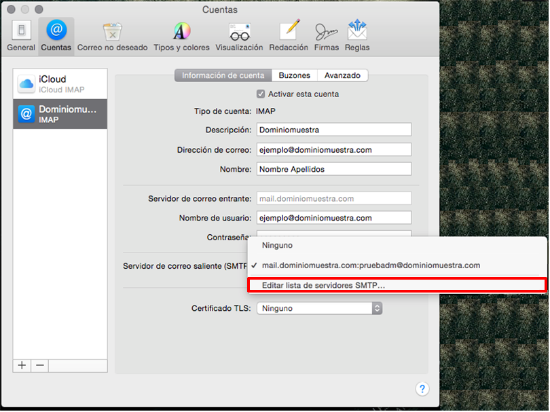The width and height of the screenshot is (550, 412).
Task: Open the Redacción preferences pane
Action: (x=289, y=36)
